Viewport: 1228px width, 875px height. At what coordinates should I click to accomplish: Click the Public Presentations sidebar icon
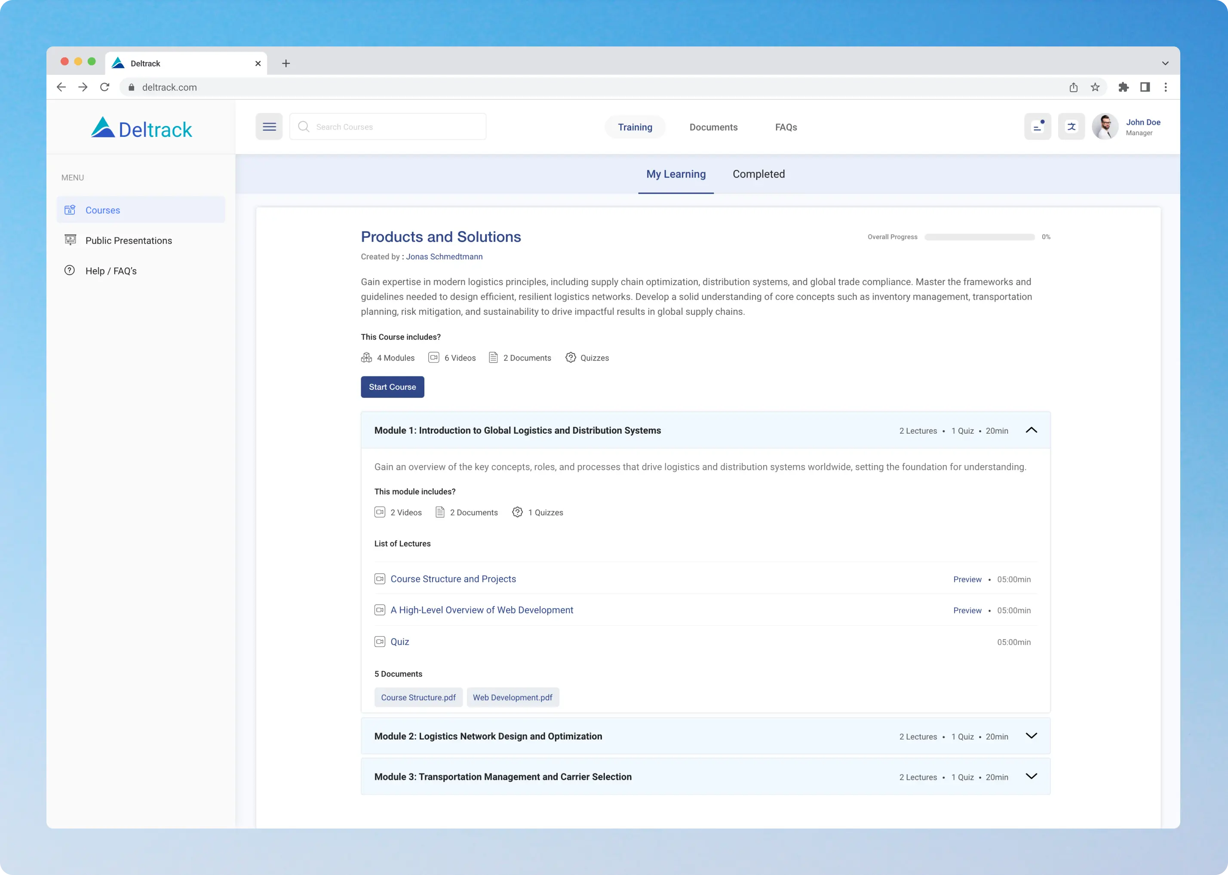[70, 240]
